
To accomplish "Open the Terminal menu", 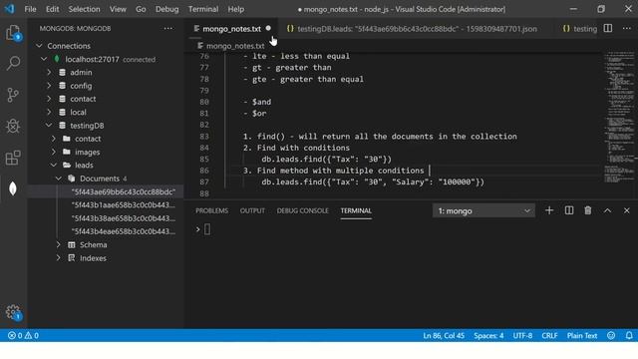I will (x=203, y=9).
